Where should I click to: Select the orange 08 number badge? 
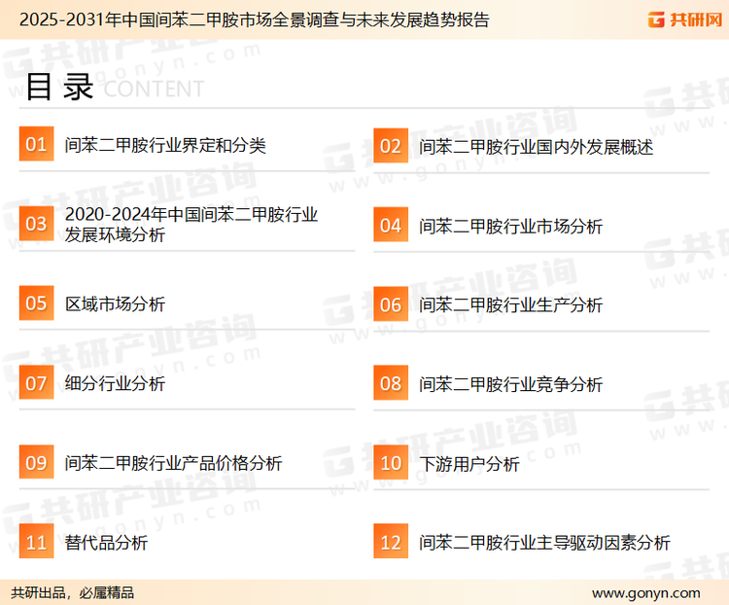(x=391, y=383)
